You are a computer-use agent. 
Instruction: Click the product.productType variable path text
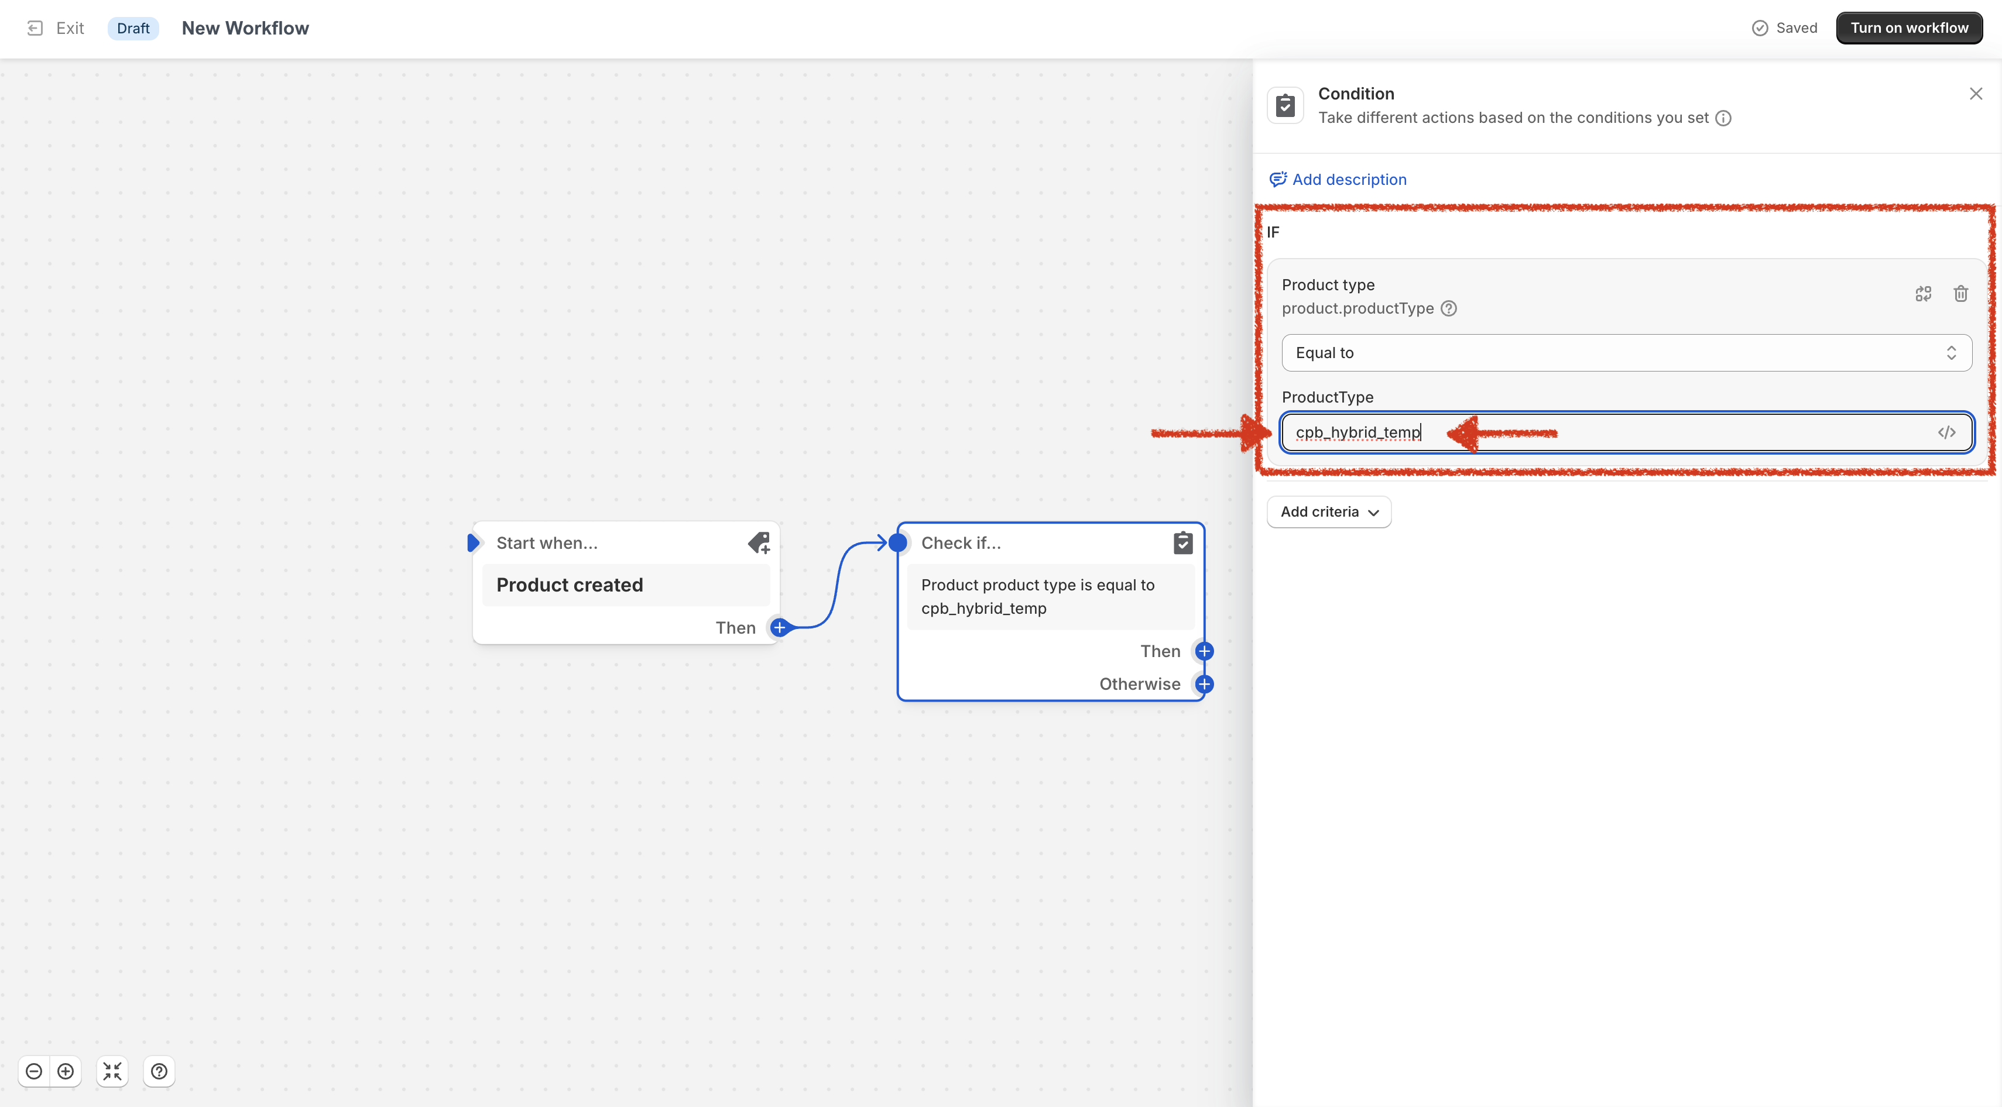[x=1357, y=308]
